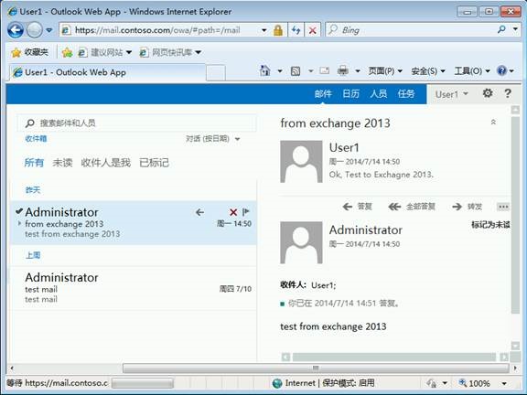
Task: Open more actions ellipsis button
Action: pos(503,207)
